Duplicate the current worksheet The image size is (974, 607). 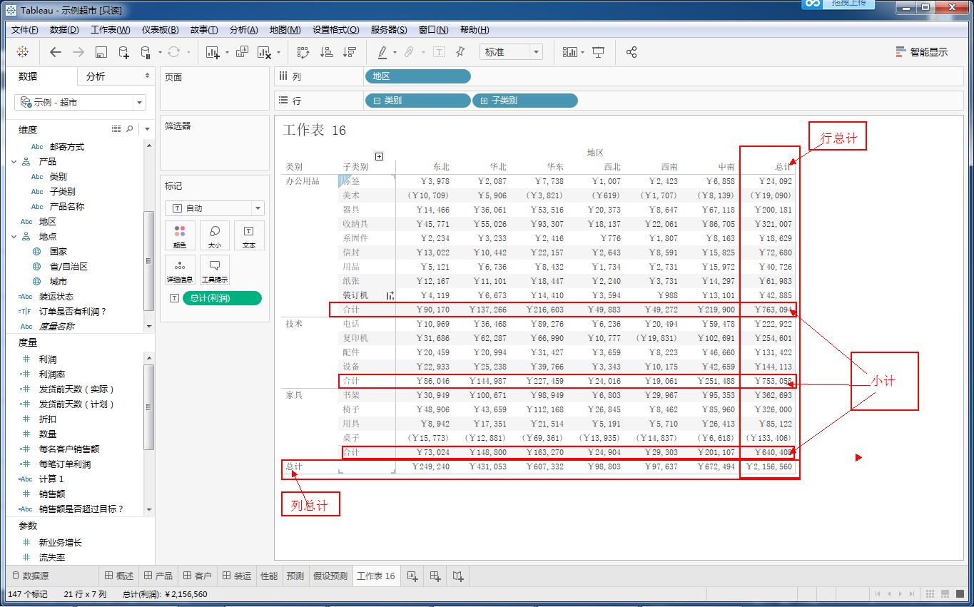pos(241,52)
